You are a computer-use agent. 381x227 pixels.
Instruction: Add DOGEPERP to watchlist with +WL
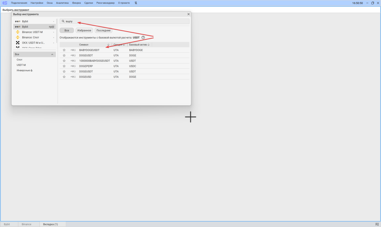pos(73,66)
